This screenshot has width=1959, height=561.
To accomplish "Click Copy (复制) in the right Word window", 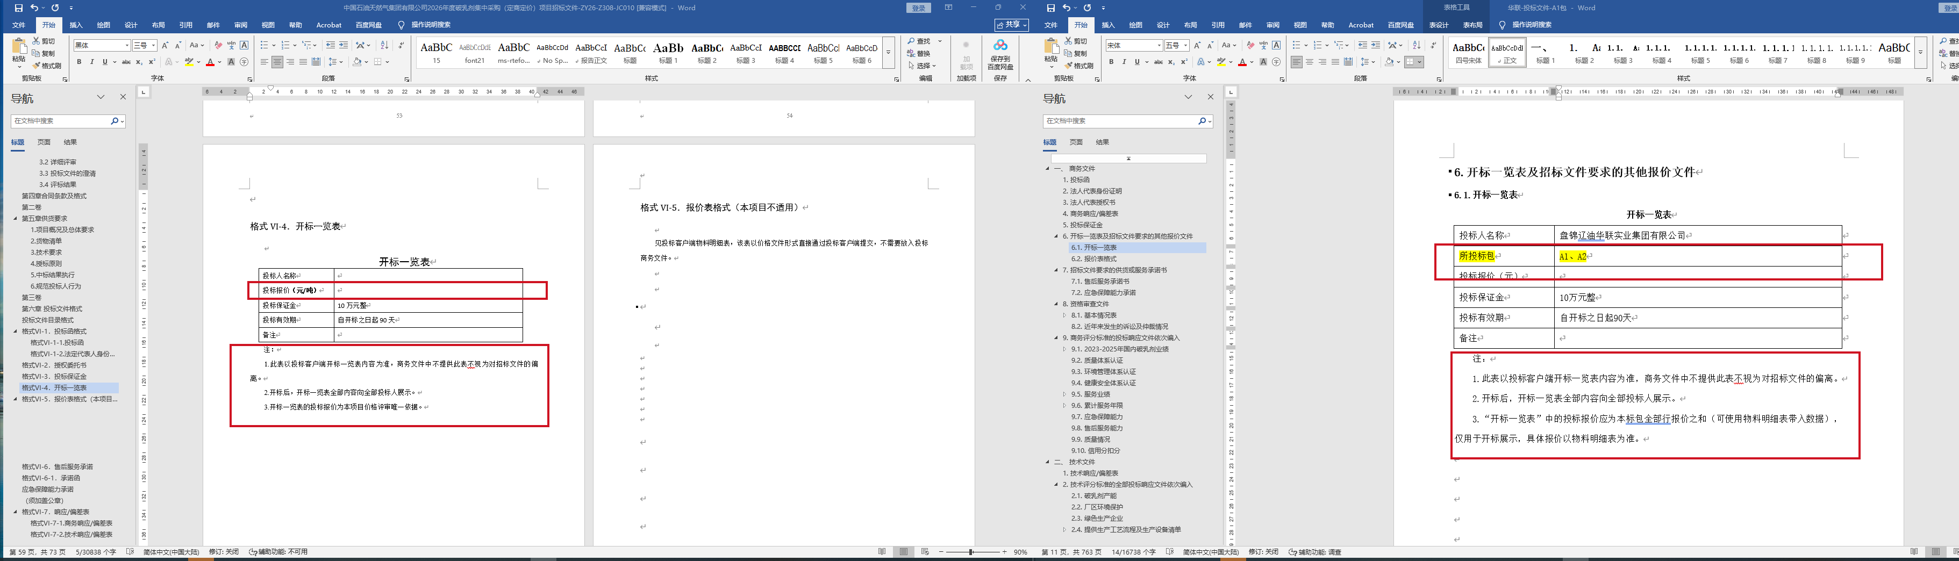I will [x=1075, y=53].
